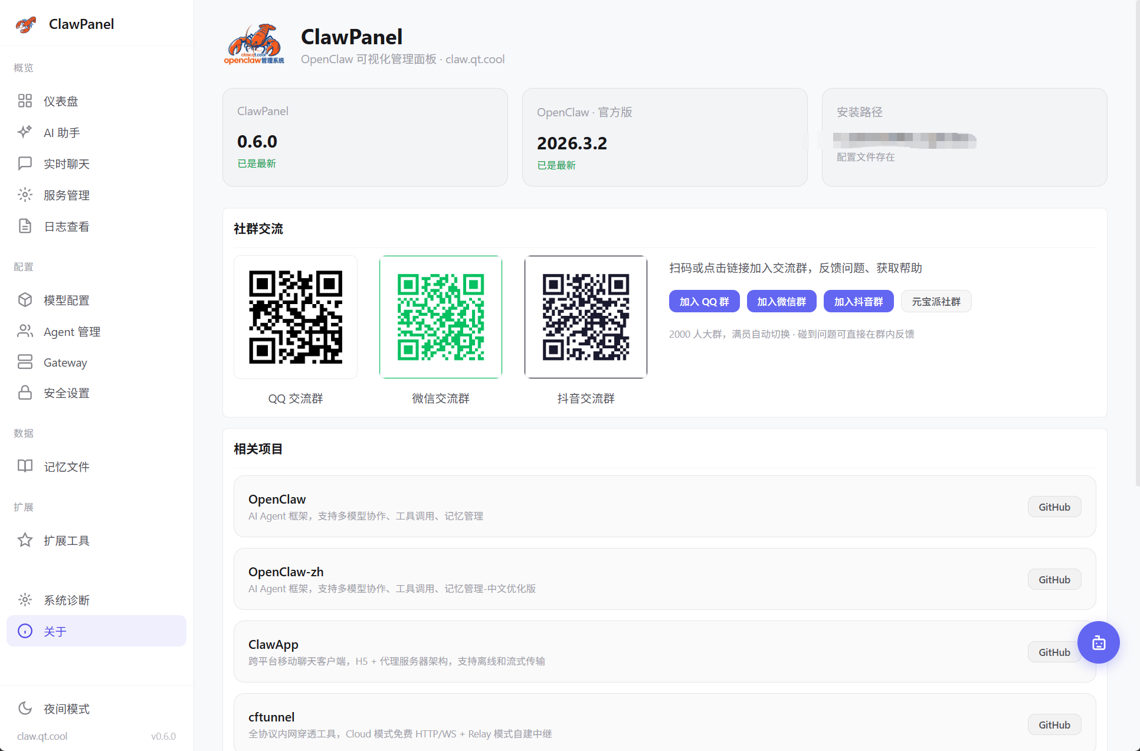The height and width of the screenshot is (751, 1140).
Task: Click the 抖音交流群 QR code image
Action: [x=585, y=317]
